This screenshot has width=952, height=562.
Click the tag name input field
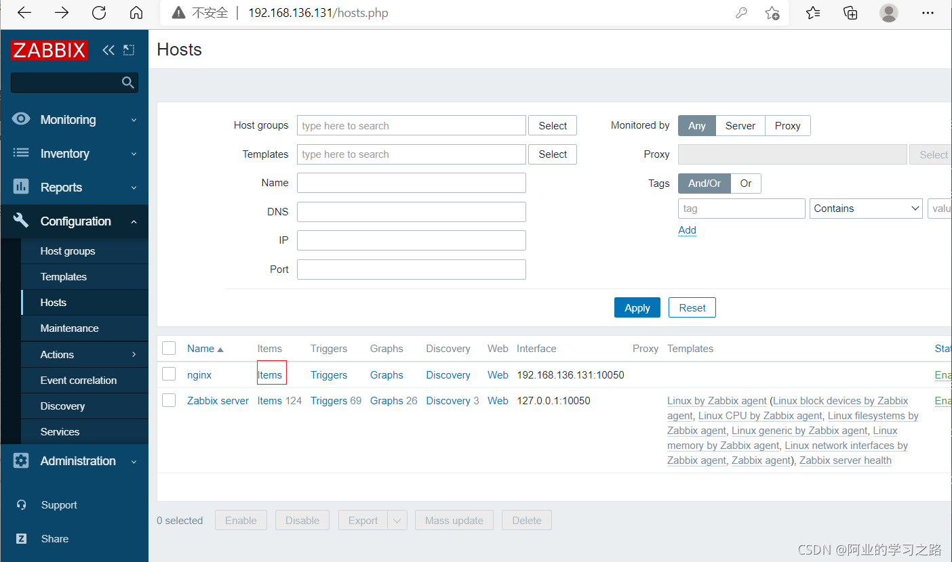point(742,209)
